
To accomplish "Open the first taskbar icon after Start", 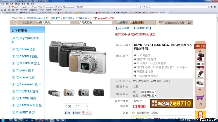I will tap(11, 120).
